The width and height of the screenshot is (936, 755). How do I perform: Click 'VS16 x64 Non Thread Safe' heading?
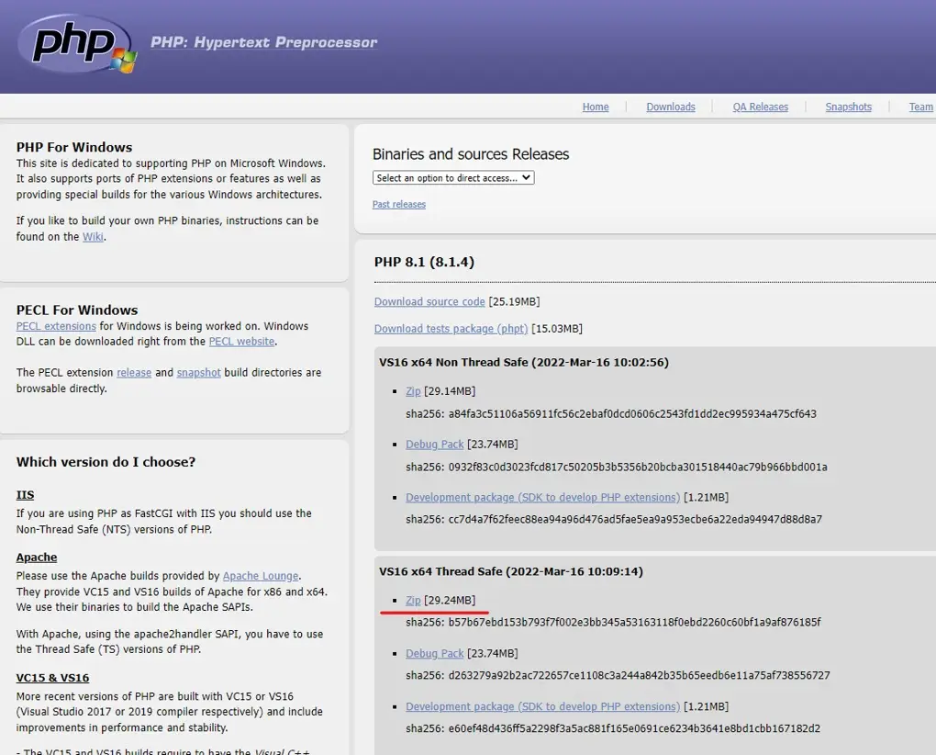tap(523, 363)
